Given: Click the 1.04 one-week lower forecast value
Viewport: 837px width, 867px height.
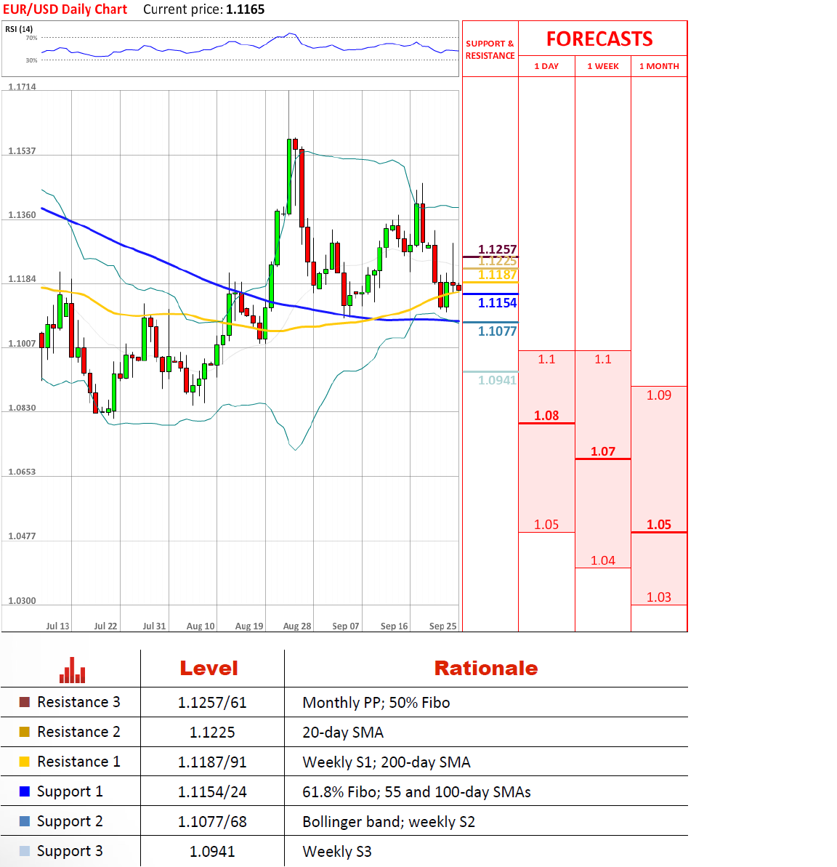Looking at the screenshot, I should (x=602, y=560).
